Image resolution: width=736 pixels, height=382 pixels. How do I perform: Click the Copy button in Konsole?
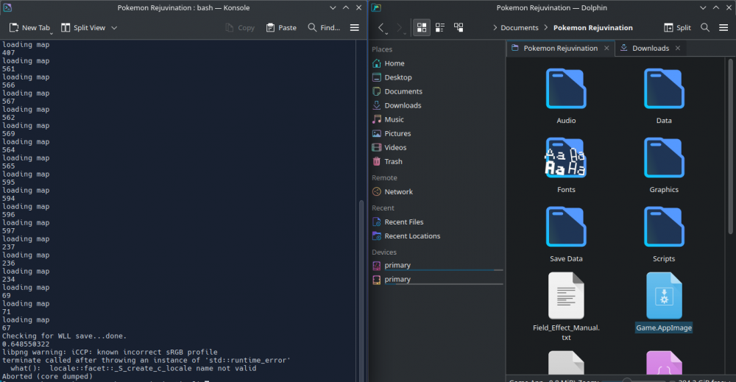(240, 28)
